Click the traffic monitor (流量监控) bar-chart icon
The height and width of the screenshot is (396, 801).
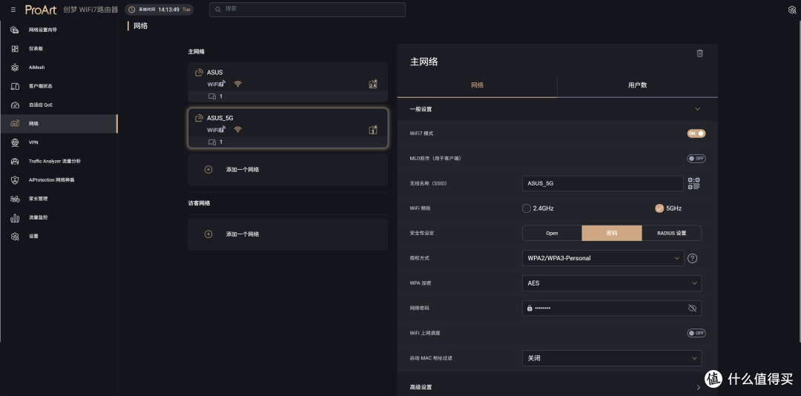[x=15, y=218]
